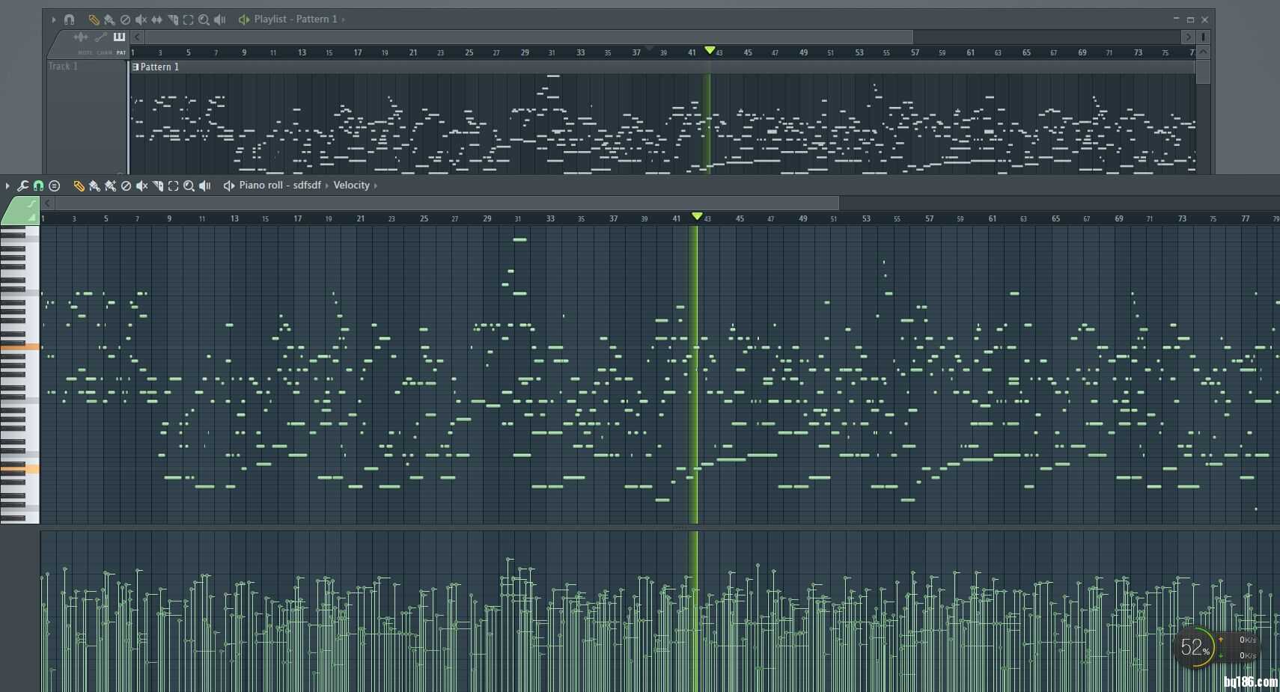This screenshot has height=692, width=1280.
Task: Click the Piano roll speaker icon before title
Action: tap(228, 186)
